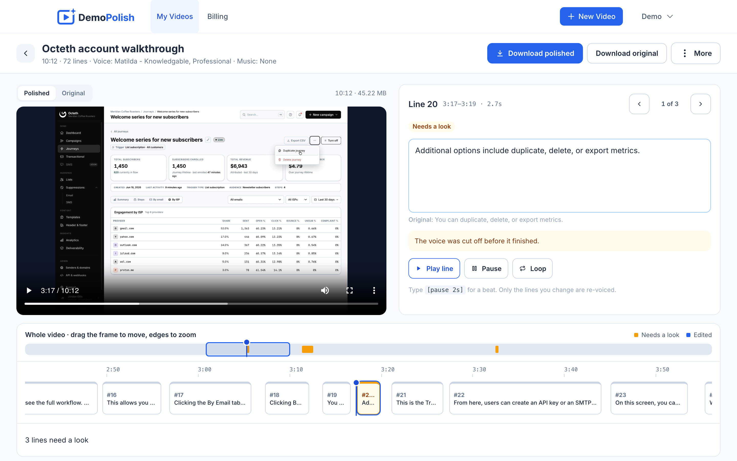Screen dimensions: 737x461
Task: Select line #18 clip in timeline
Action: click(x=287, y=398)
